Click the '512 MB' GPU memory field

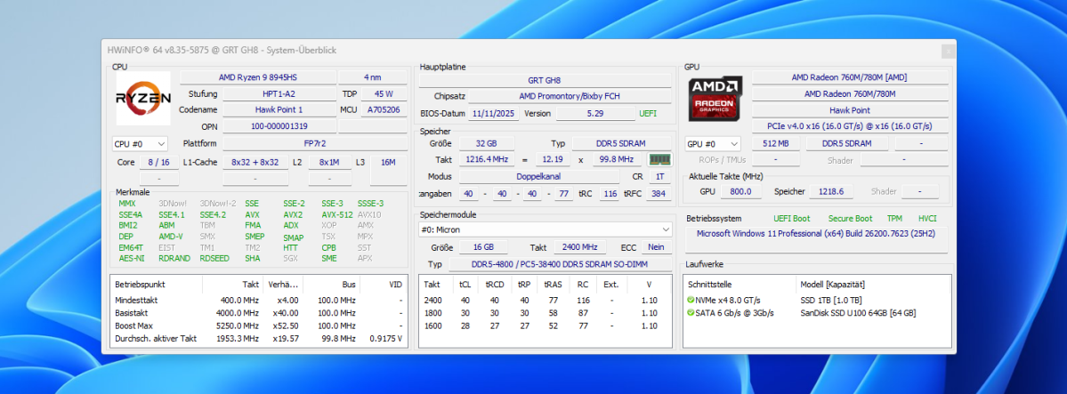click(x=776, y=143)
